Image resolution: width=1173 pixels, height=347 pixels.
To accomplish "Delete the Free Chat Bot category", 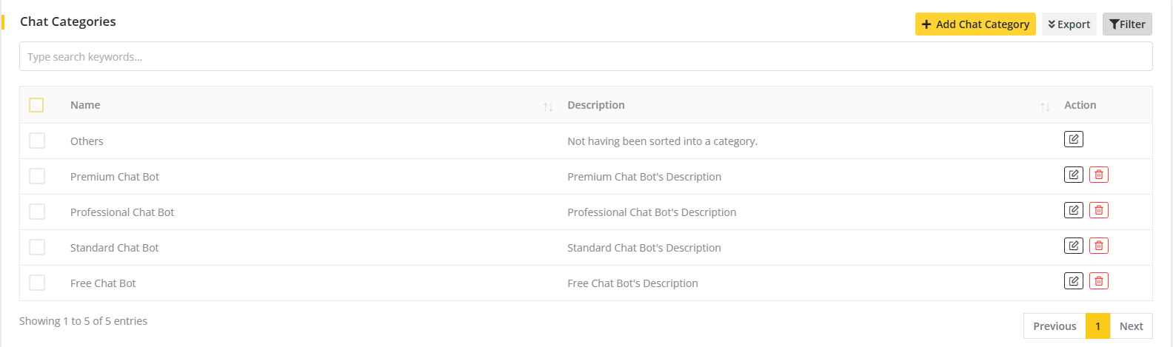I will (x=1098, y=281).
